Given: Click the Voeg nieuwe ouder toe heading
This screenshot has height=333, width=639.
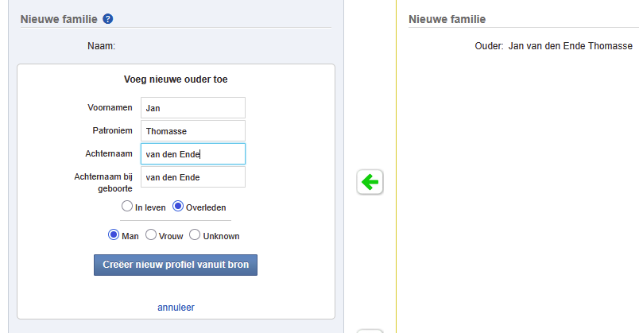Looking at the screenshot, I should (176, 79).
